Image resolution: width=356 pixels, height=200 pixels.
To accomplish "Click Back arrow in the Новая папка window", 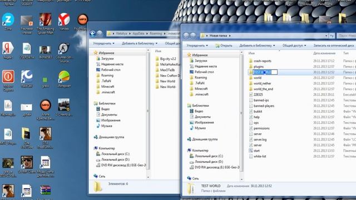I will (x=186, y=36).
